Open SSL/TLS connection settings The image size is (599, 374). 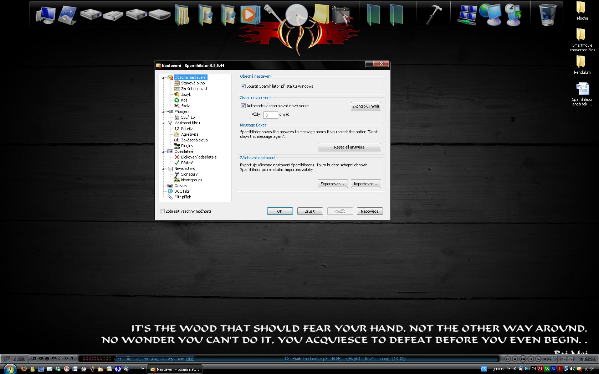coord(188,117)
